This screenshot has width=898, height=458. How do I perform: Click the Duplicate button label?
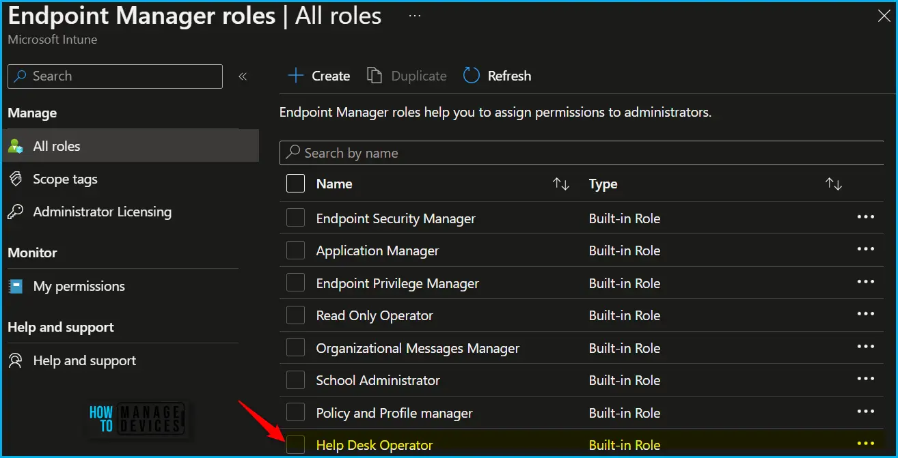pyautogui.click(x=419, y=76)
